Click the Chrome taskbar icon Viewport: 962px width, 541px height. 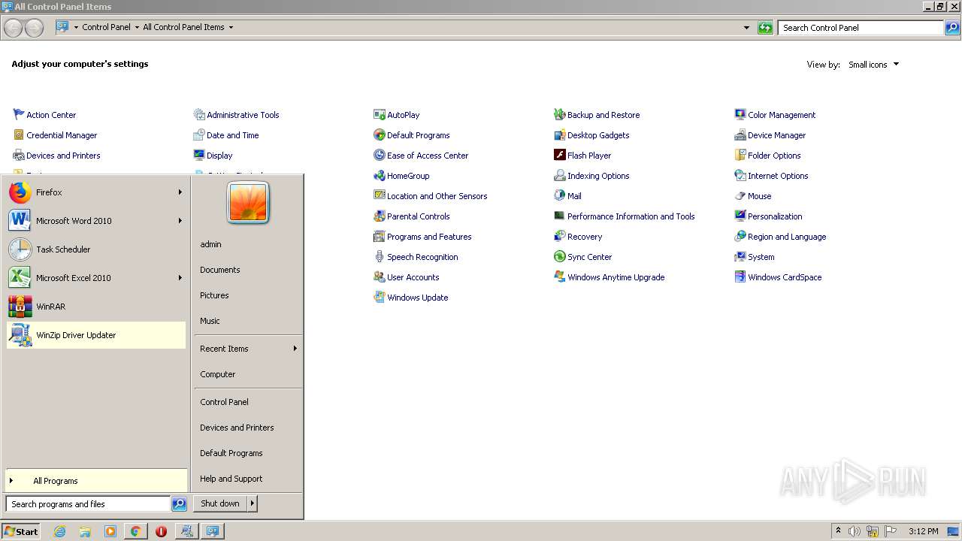(135, 531)
